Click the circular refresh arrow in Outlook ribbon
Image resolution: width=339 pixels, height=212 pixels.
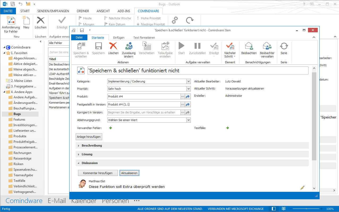coord(190,20)
